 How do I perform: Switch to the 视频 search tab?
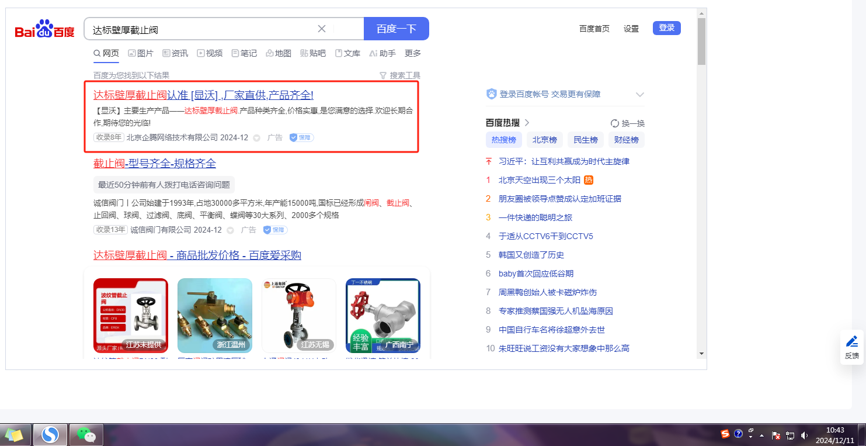[x=210, y=53]
